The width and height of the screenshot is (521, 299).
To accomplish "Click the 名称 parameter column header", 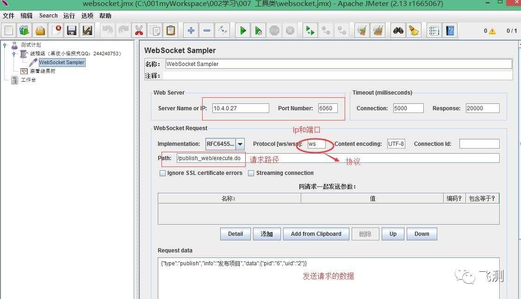I will [x=229, y=198].
